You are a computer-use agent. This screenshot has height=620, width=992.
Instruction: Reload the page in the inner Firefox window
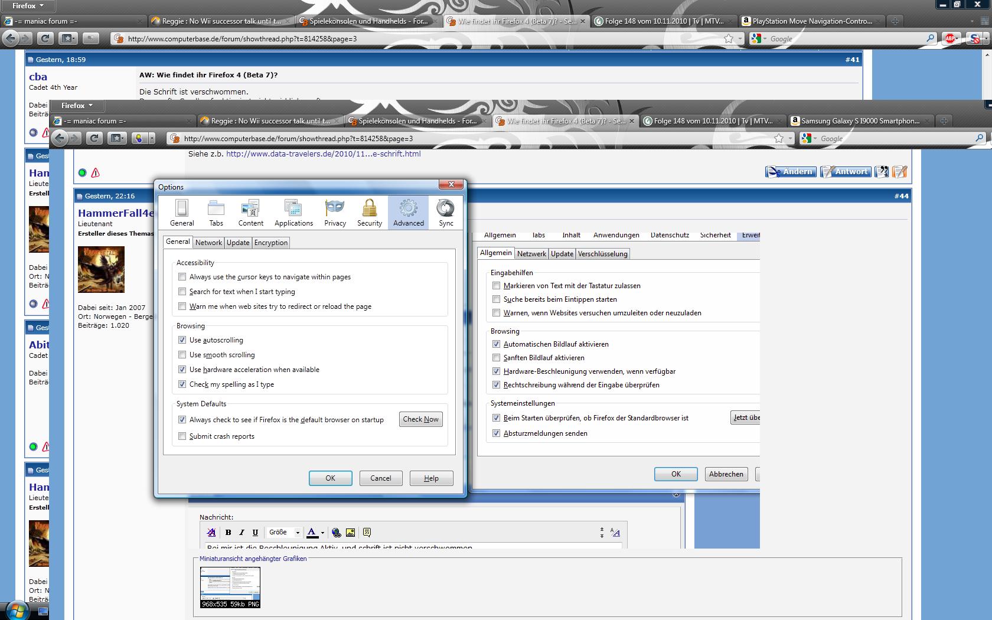coord(94,138)
